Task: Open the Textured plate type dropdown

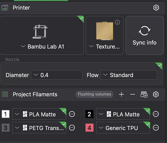Action: (x=104, y=47)
